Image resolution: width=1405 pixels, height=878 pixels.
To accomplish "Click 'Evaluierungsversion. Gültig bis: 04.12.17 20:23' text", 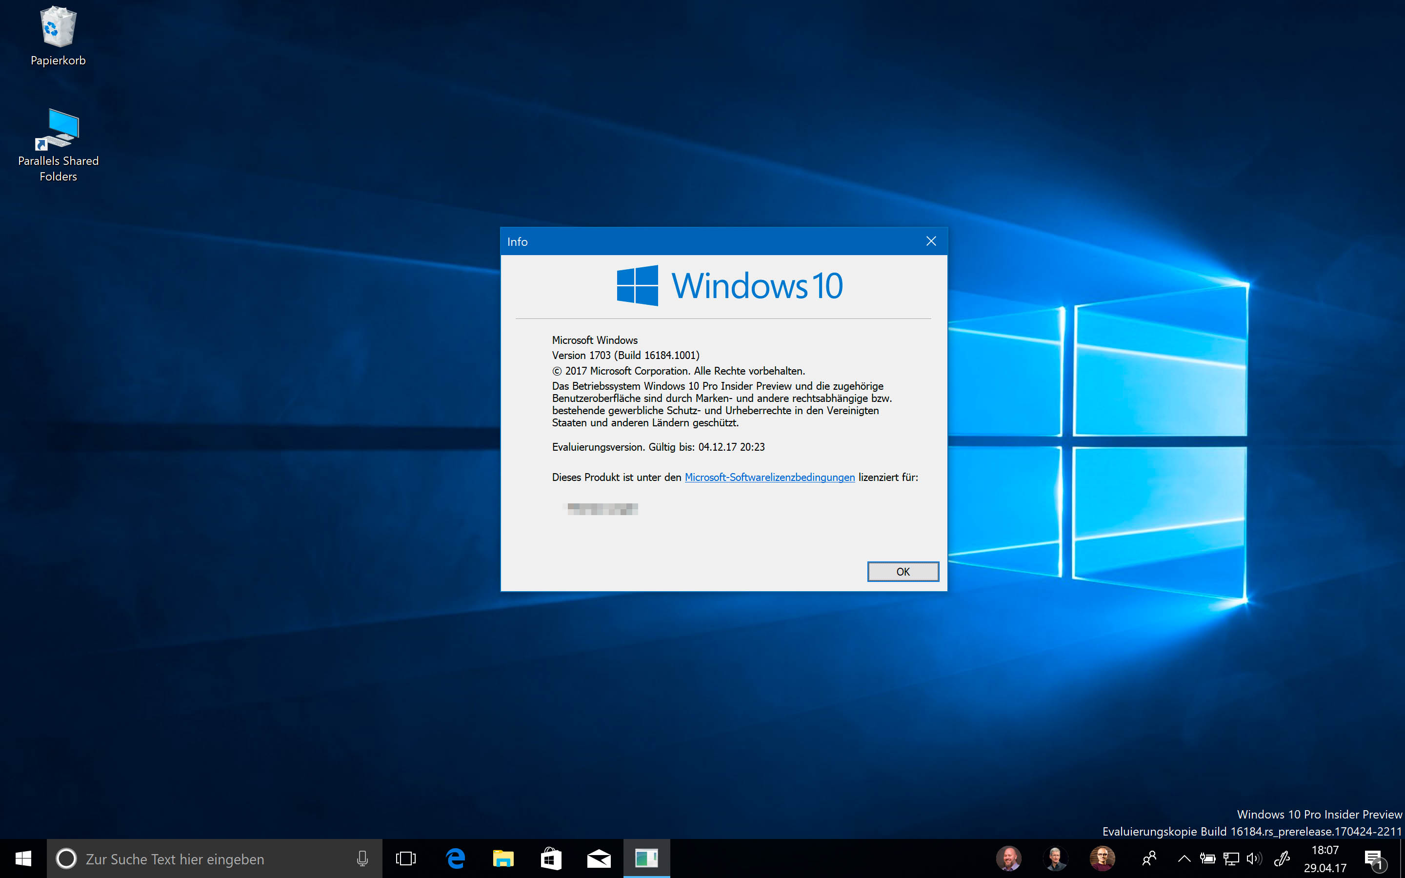I will [658, 447].
